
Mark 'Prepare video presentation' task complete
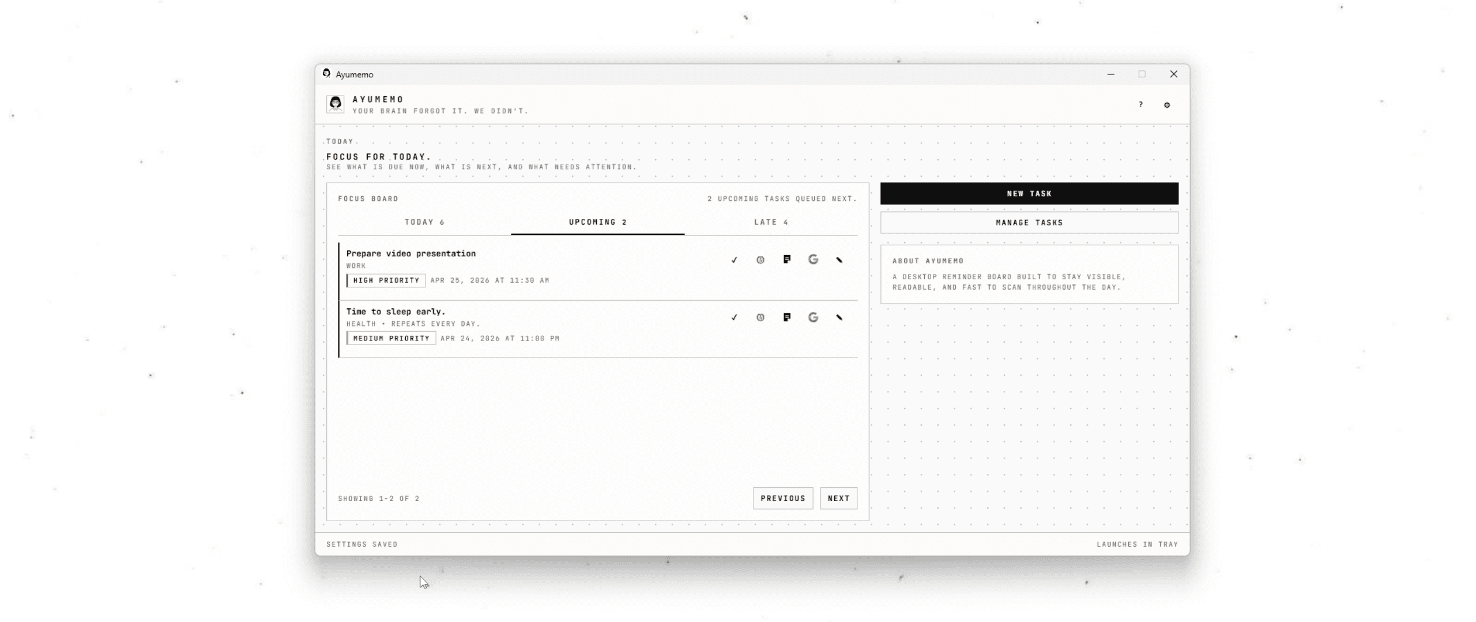click(734, 260)
